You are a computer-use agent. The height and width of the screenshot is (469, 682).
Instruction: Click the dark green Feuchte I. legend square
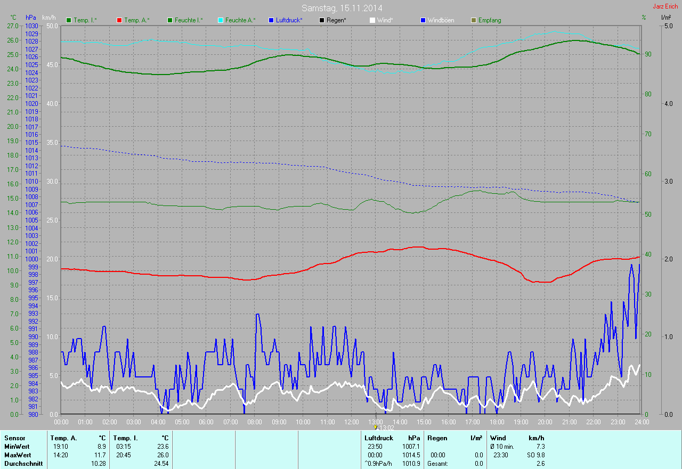[170, 20]
